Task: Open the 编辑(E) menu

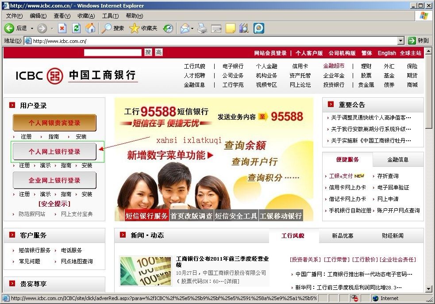Action: tap(38, 16)
